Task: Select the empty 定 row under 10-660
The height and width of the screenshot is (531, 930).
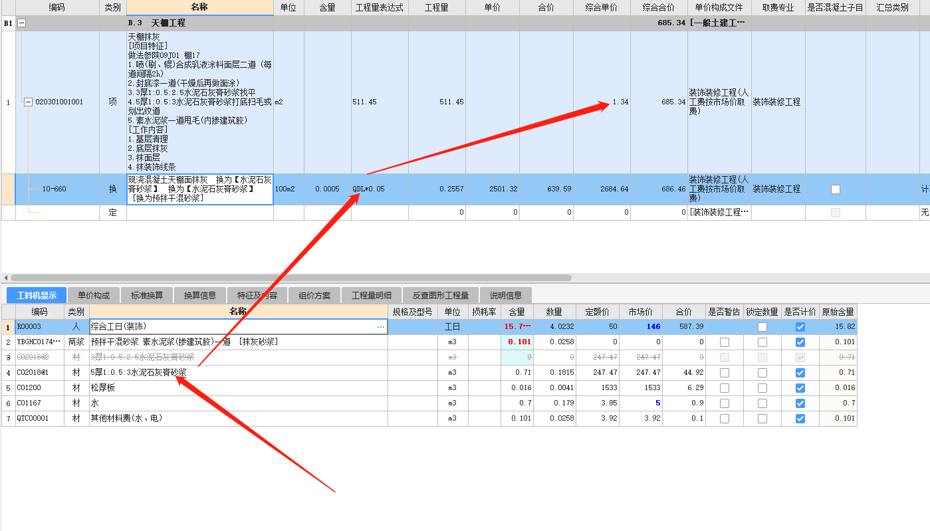Action: (x=112, y=213)
